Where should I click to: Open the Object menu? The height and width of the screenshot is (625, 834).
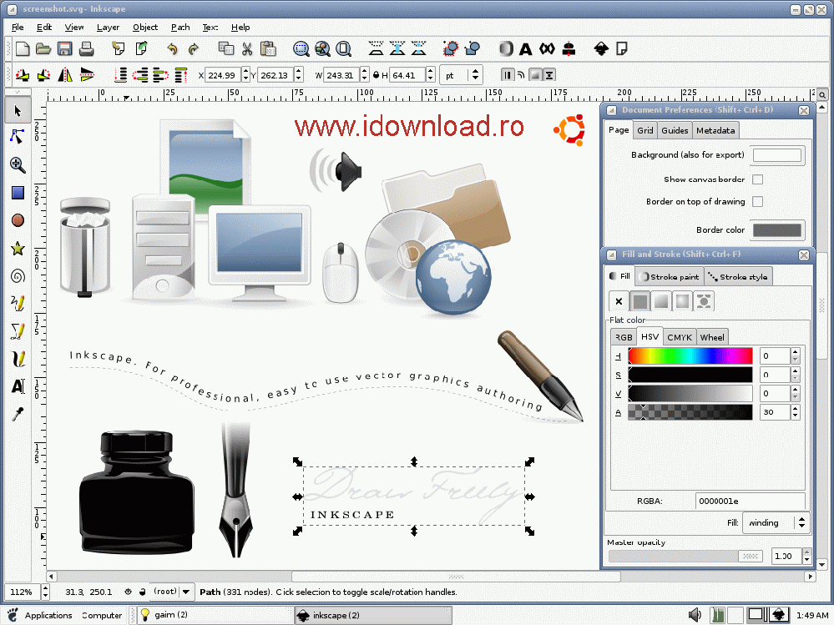click(x=145, y=27)
